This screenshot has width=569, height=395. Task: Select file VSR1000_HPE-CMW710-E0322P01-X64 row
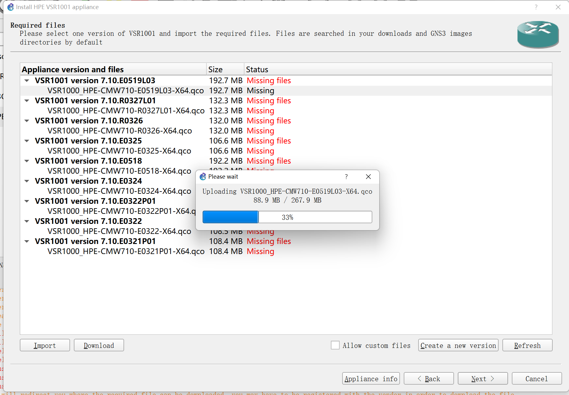click(122, 211)
